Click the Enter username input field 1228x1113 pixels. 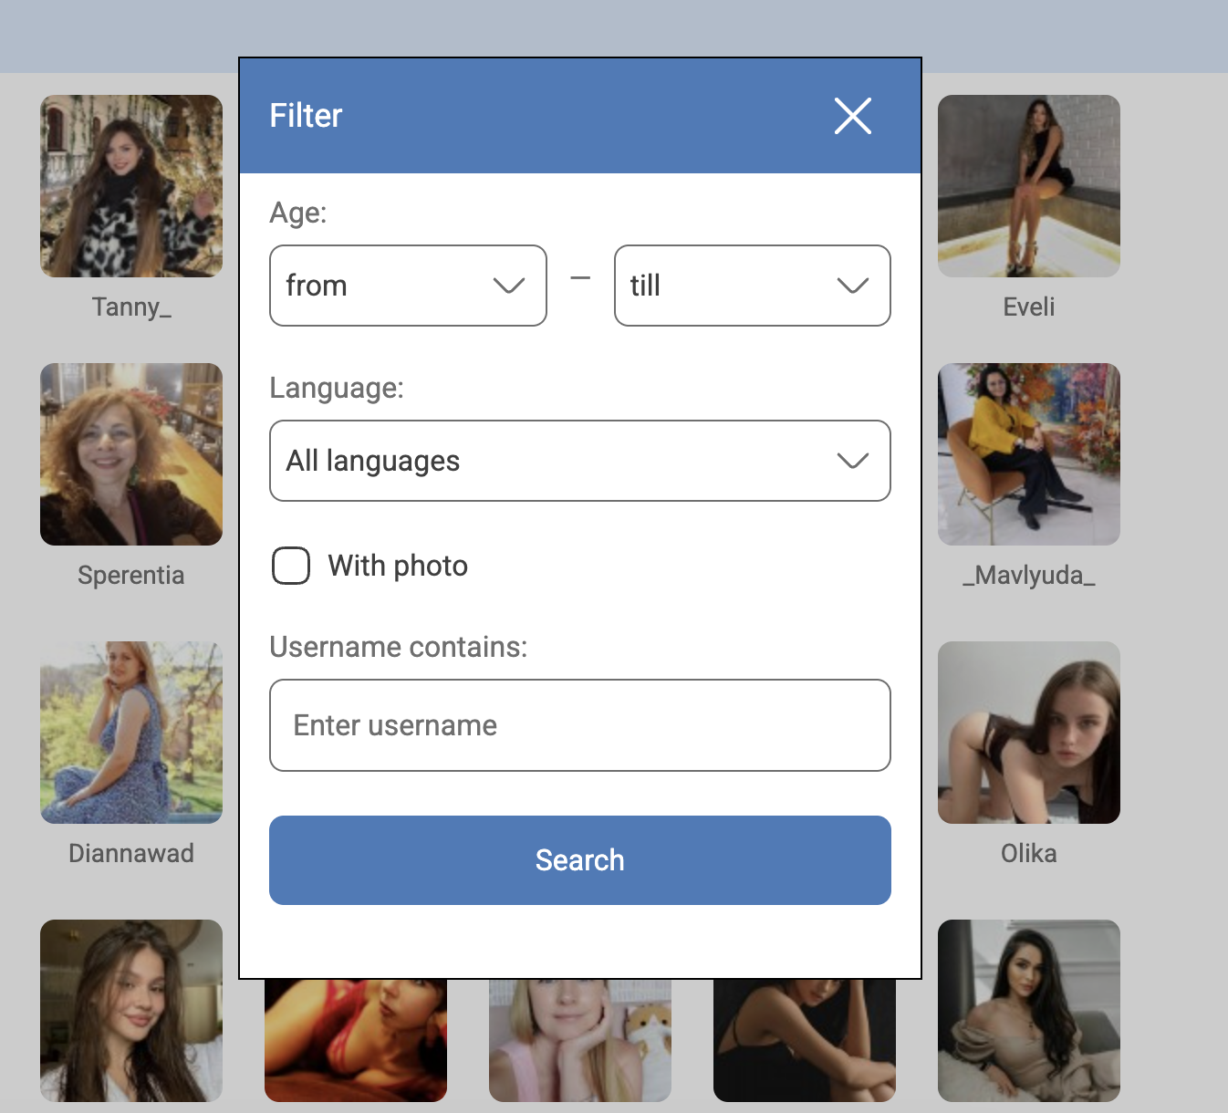(579, 725)
